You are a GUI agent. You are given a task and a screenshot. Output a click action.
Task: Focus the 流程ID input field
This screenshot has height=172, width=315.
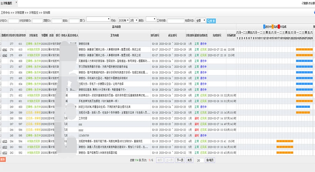pyautogui.click(x=57, y=21)
